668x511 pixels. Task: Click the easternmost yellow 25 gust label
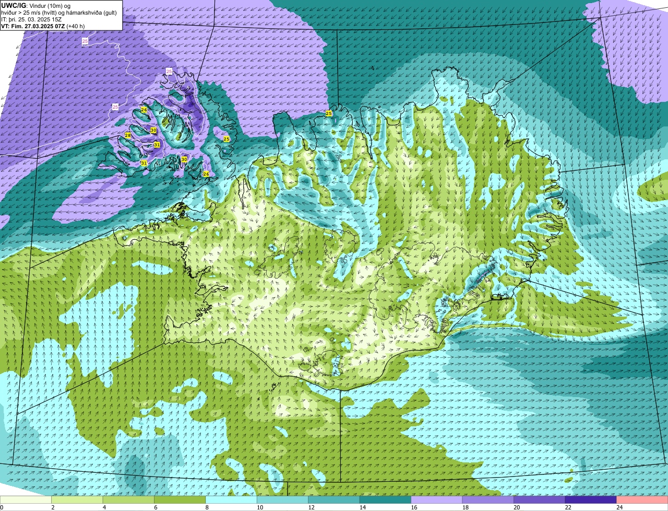tap(329, 113)
